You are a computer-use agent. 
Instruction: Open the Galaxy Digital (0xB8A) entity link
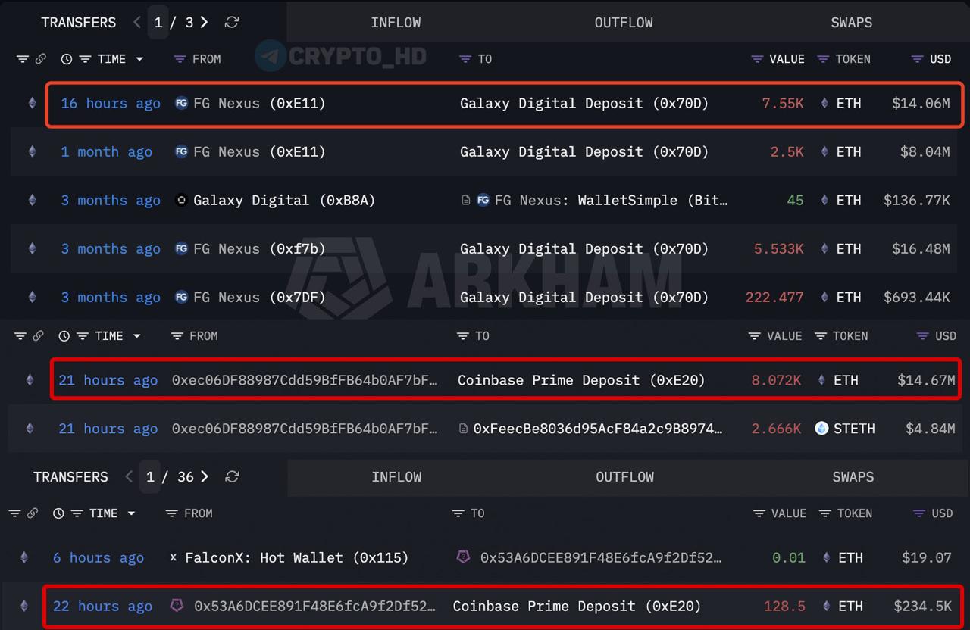(x=284, y=200)
